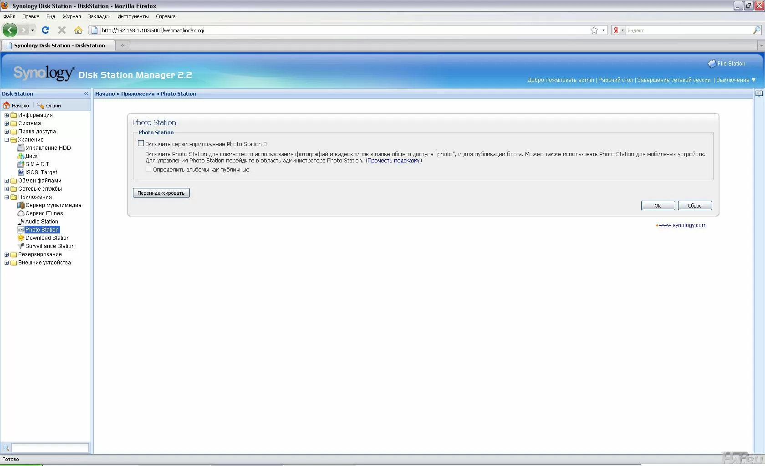This screenshot has width=765, height=466.
Task: Open the www.synology.com link
Action: [x=682, y=225]
